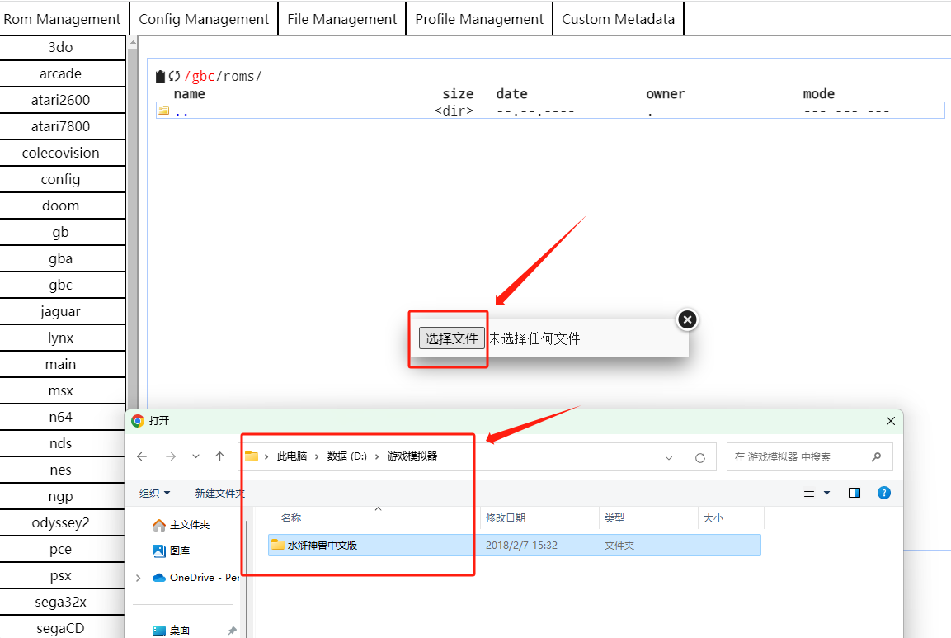Viewport: 951px width, 638px height.
Task: Select the 水浒神兽中文版 folder
Action: click(515, 545)
